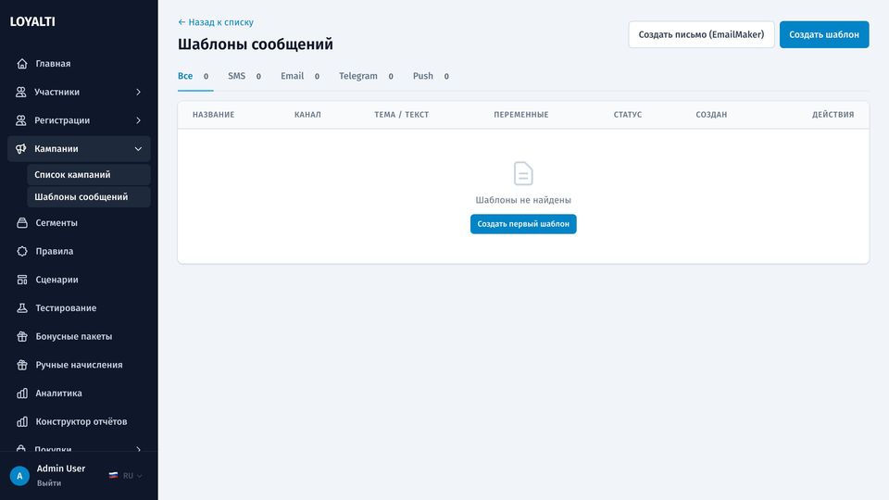The height and width of the screenshot is (500, 889).
Task: Select Шаблоны сообщений submenu item
Action: (x=89, y=196)
